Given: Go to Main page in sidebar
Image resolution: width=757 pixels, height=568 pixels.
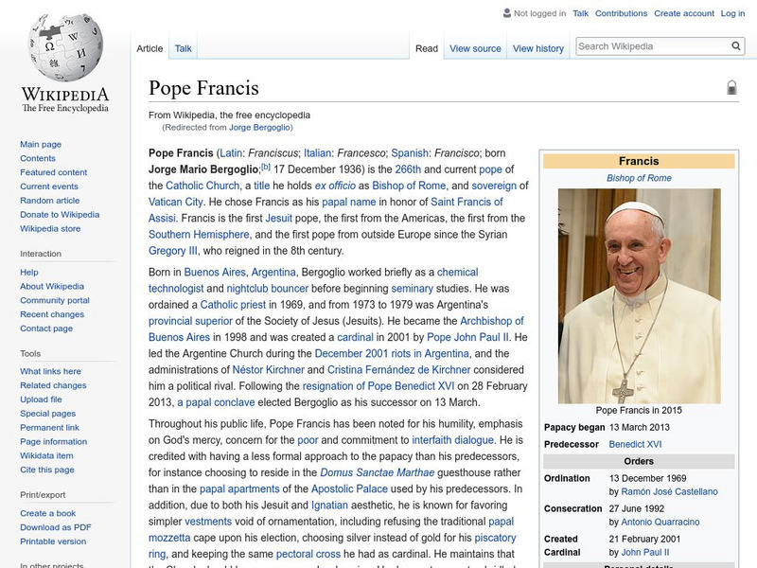Looking at the screenshot, I should [x=41, y=144].
